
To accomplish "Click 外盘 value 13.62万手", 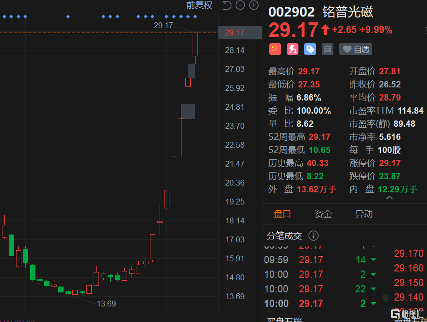I will point(316,189).
